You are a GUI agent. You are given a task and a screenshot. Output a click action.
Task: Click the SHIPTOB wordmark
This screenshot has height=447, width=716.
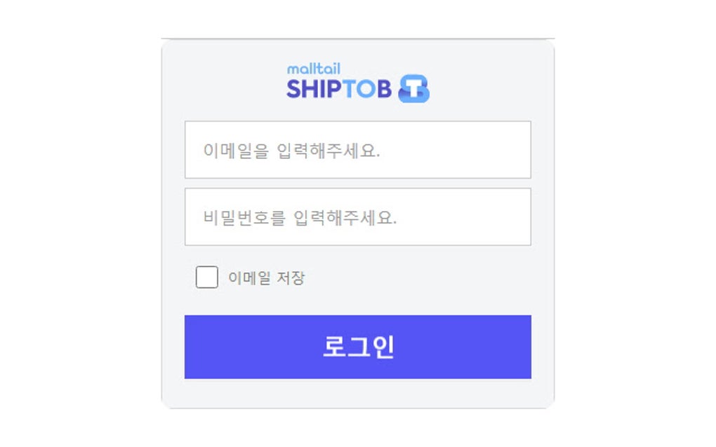tap(340, 89)
